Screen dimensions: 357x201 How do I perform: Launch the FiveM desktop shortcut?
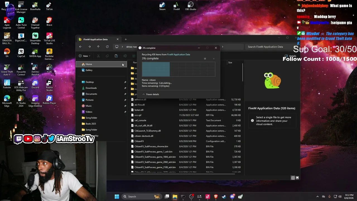(177, 6)
